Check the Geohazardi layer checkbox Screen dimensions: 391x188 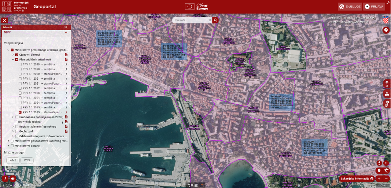pyautogui.click(x=17, y=131)
